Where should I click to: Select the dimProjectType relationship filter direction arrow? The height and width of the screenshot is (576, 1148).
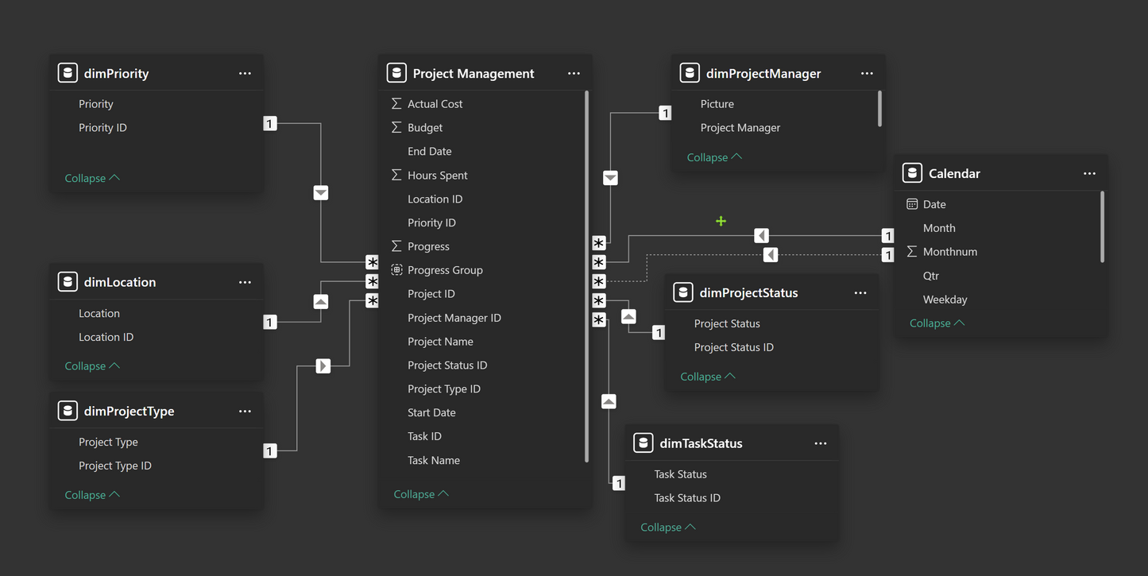click(x=323, y=366)
